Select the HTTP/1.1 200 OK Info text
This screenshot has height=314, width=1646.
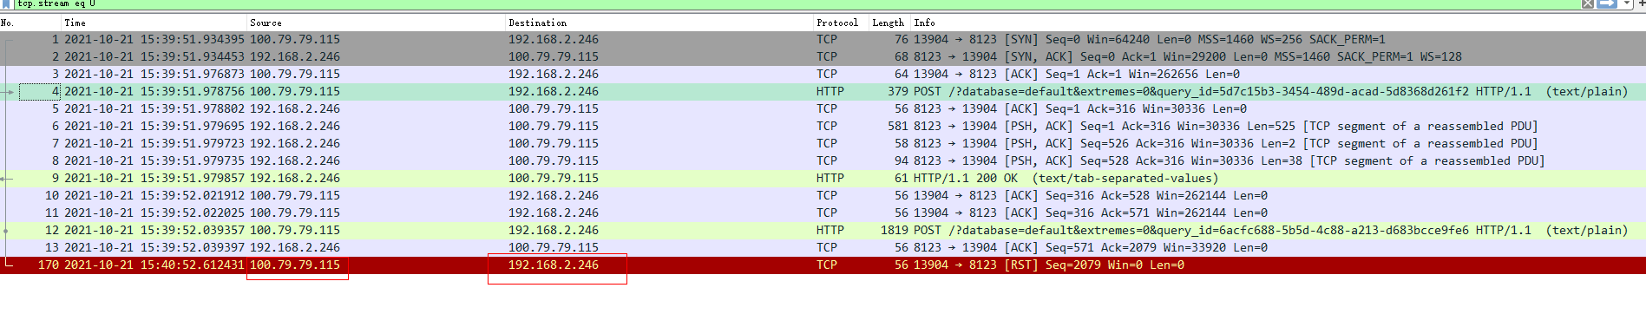[x=1066, y=178]
